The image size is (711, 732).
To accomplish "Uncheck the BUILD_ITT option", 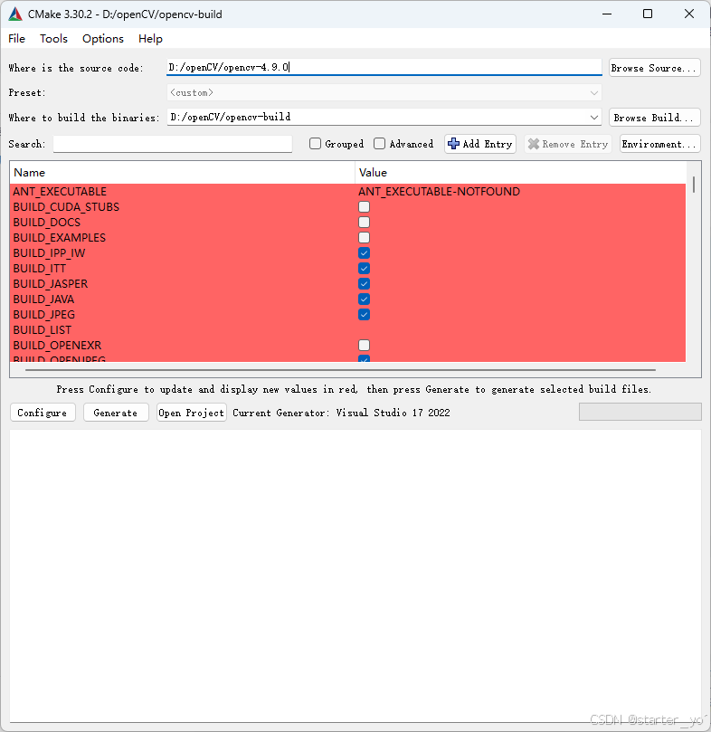I will pos(365,269).
